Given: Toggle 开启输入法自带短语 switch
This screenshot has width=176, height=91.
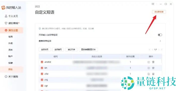Looking at the screenshot, I should (x=160, y=35).
